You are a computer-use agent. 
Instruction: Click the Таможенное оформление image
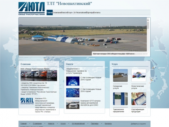click(120, 99)
